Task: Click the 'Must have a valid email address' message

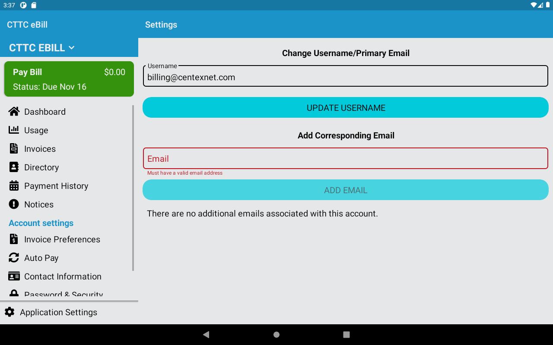Action: pyautogui.click(x=185, y=173)
